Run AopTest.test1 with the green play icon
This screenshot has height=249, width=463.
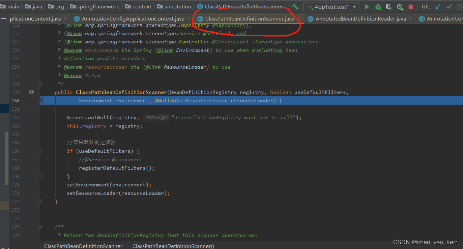click(367, 7)
